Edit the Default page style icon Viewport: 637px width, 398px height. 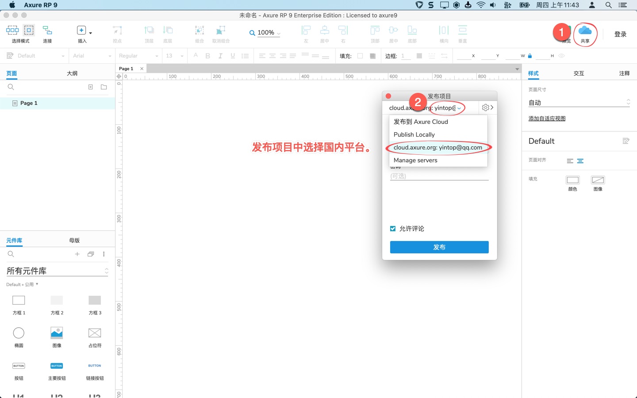coord(625,141)
